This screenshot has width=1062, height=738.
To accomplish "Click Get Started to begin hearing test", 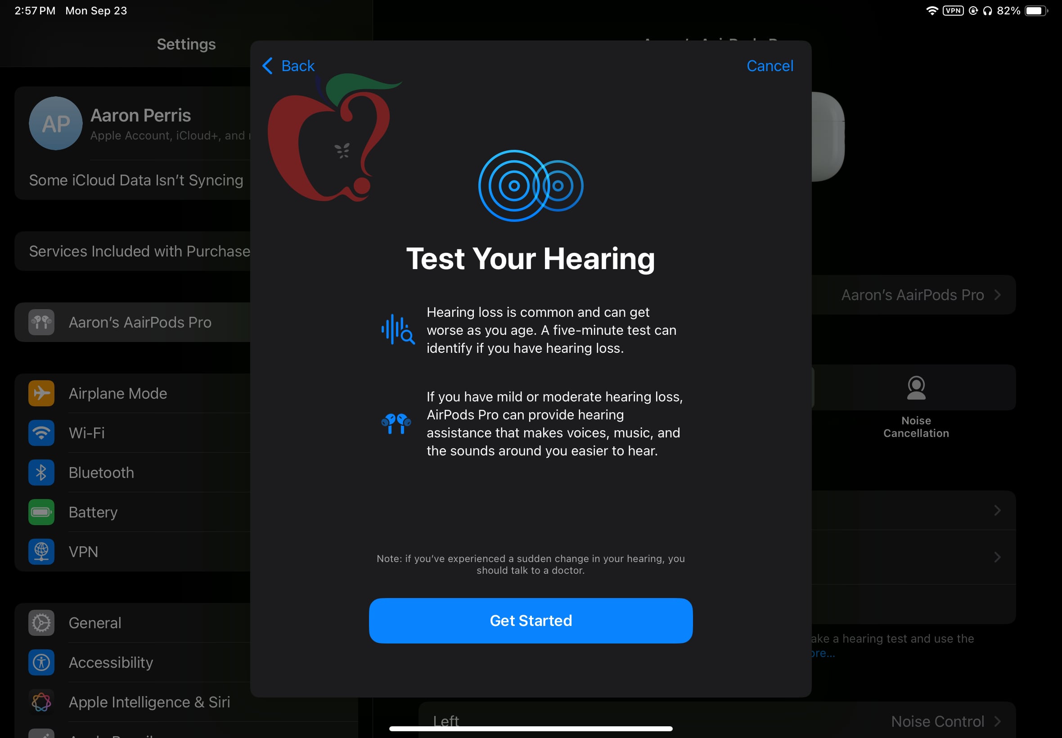I will pos(531,620).
